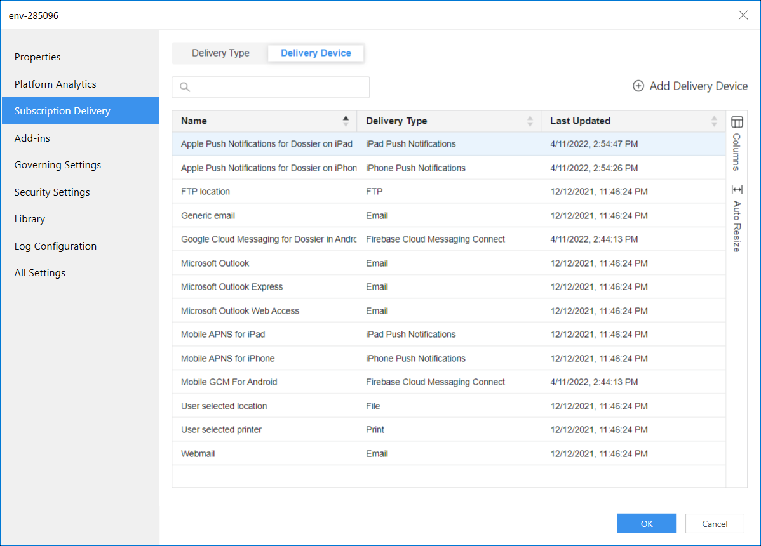The height and width of the screenshot is (546, 761).
Task: Sort by Last Updated column arrows
Action: 714,121
